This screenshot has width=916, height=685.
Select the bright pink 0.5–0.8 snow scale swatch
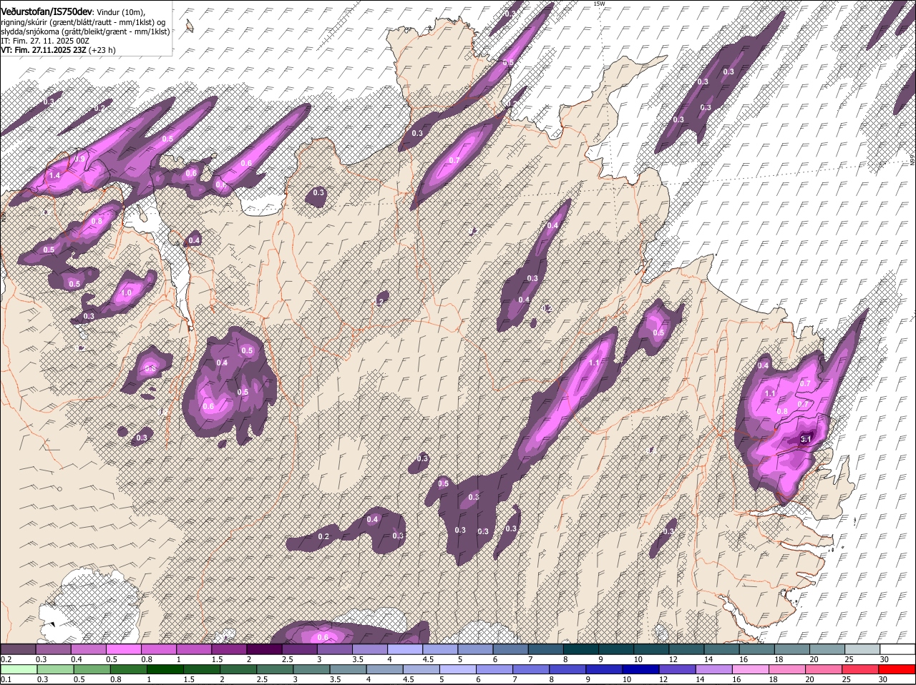click(x=123, y=649)
